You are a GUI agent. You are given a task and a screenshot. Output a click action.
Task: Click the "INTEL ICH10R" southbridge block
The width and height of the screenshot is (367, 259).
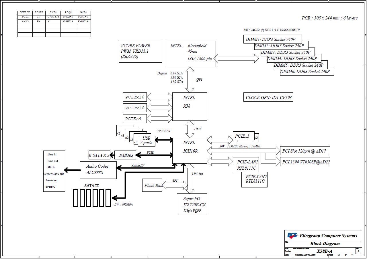coord(190,151)
